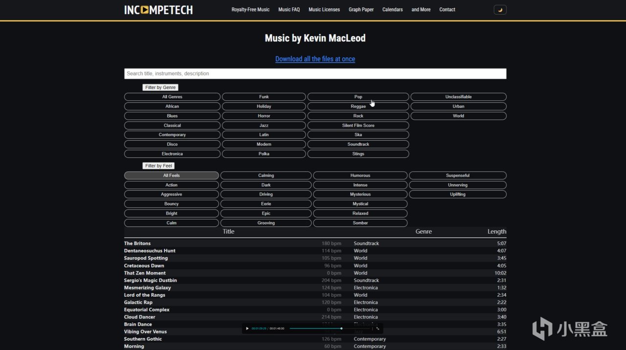This screenshot has height=350, width=626.
Task: Filter by Grooving feel
Action: [266, 223]
